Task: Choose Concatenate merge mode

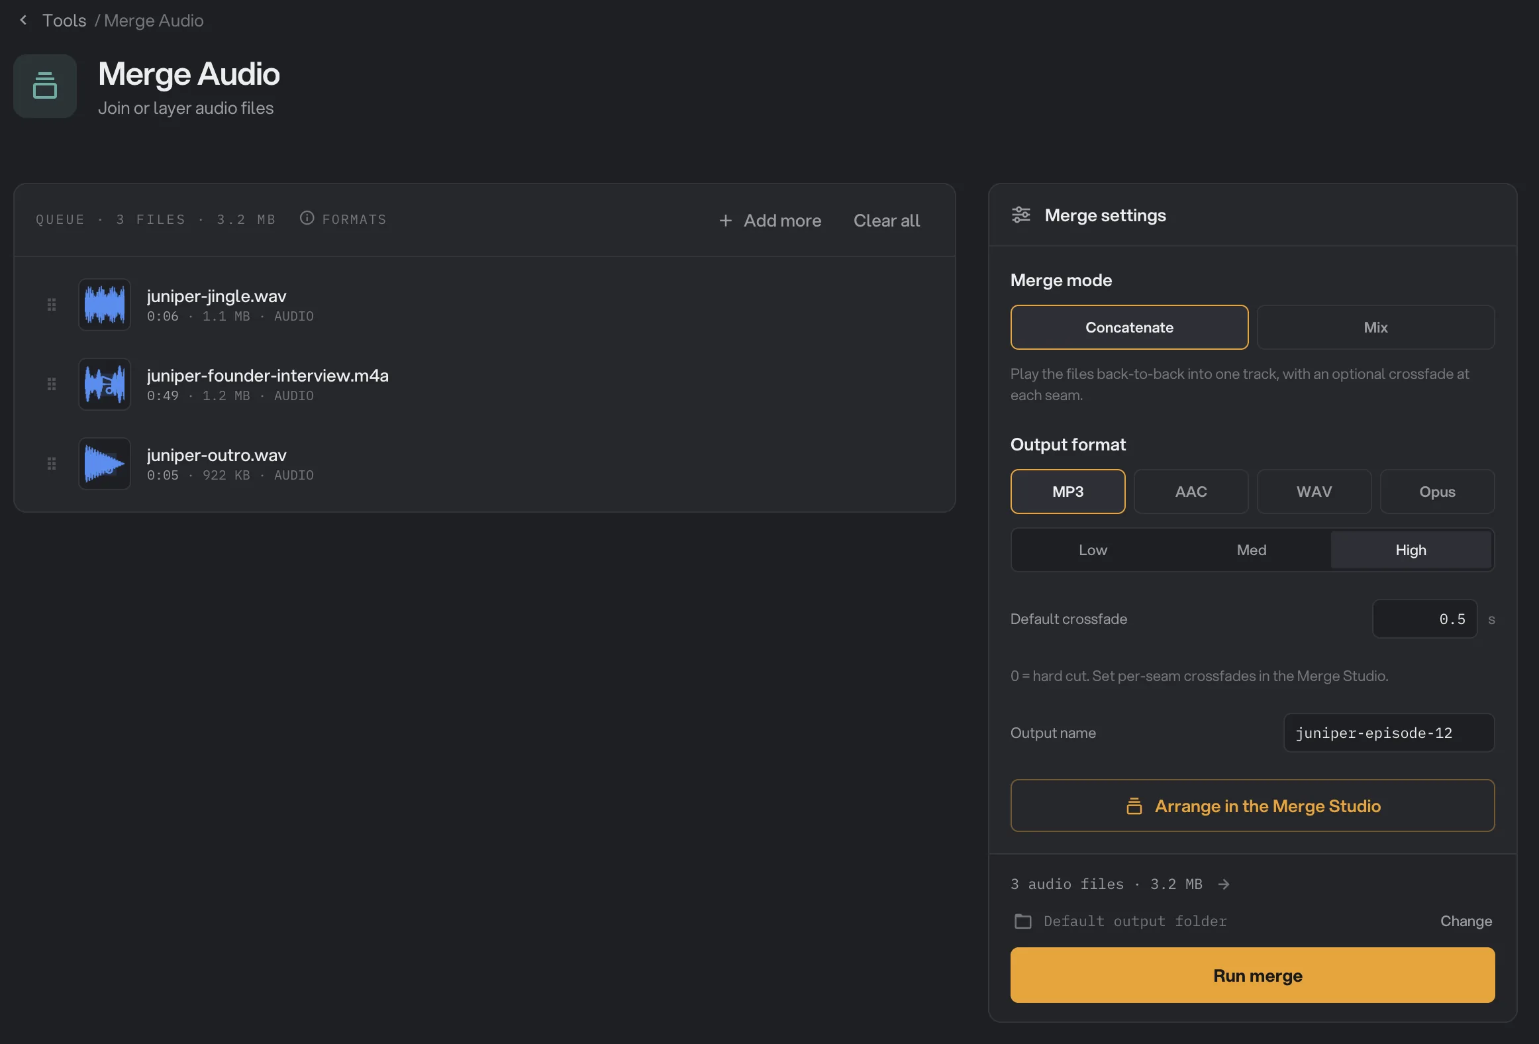Action: 1129,327
